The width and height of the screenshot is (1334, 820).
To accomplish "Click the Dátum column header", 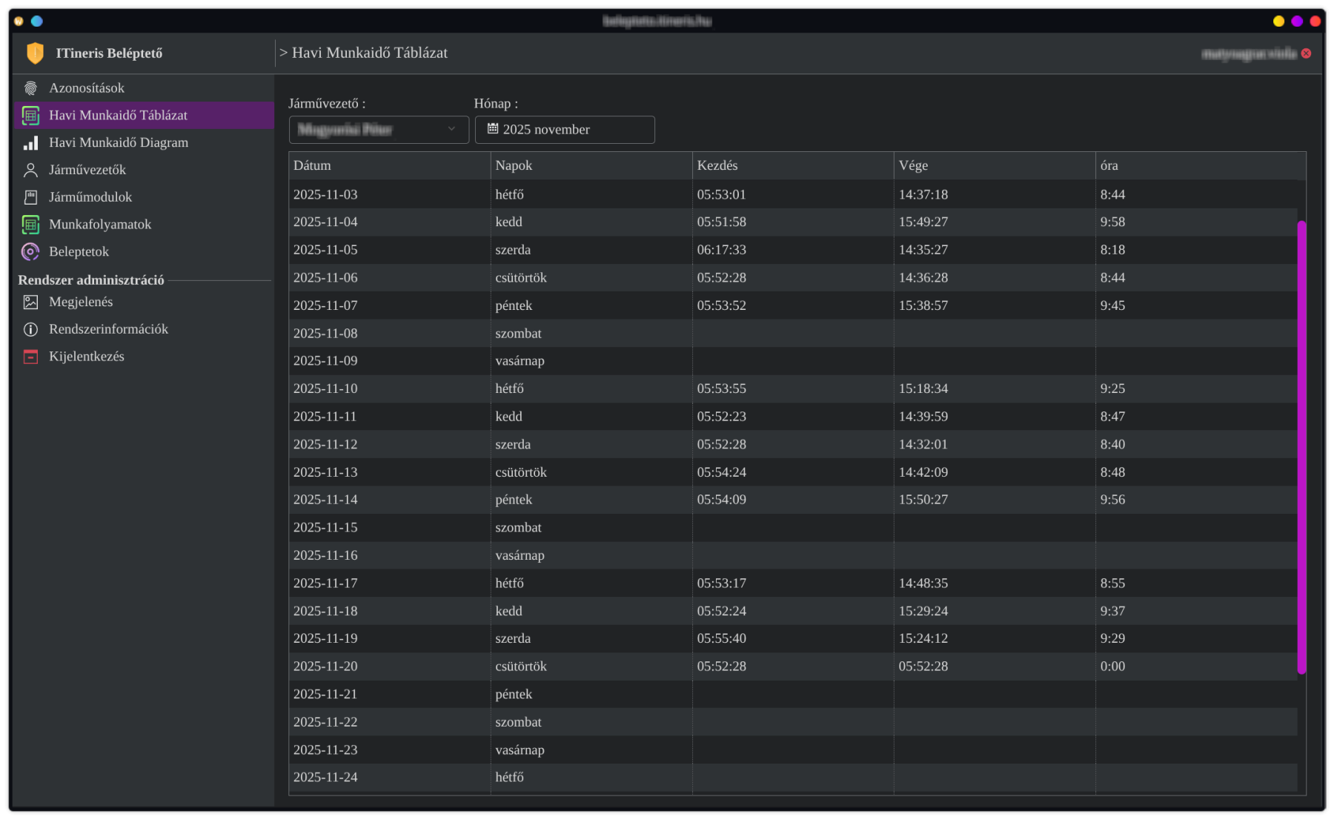I will [312, 165].
